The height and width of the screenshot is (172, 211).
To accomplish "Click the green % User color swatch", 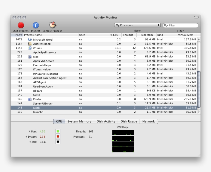I will (57, 131).
